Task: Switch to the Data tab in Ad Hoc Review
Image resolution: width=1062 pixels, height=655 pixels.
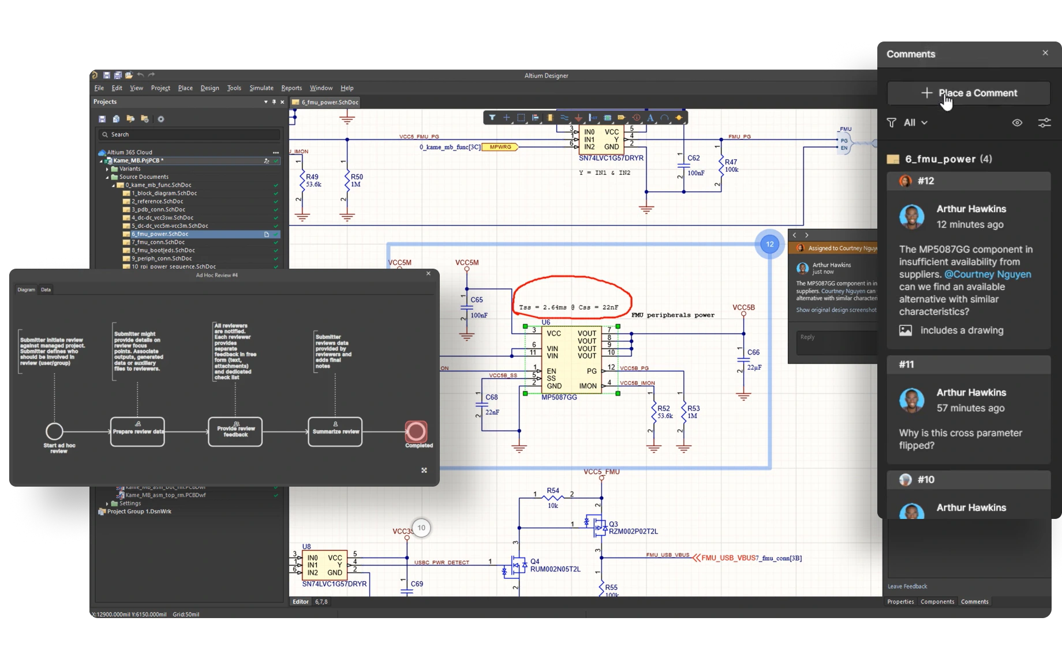Action: pyautogui.click(x=46, y=289)
